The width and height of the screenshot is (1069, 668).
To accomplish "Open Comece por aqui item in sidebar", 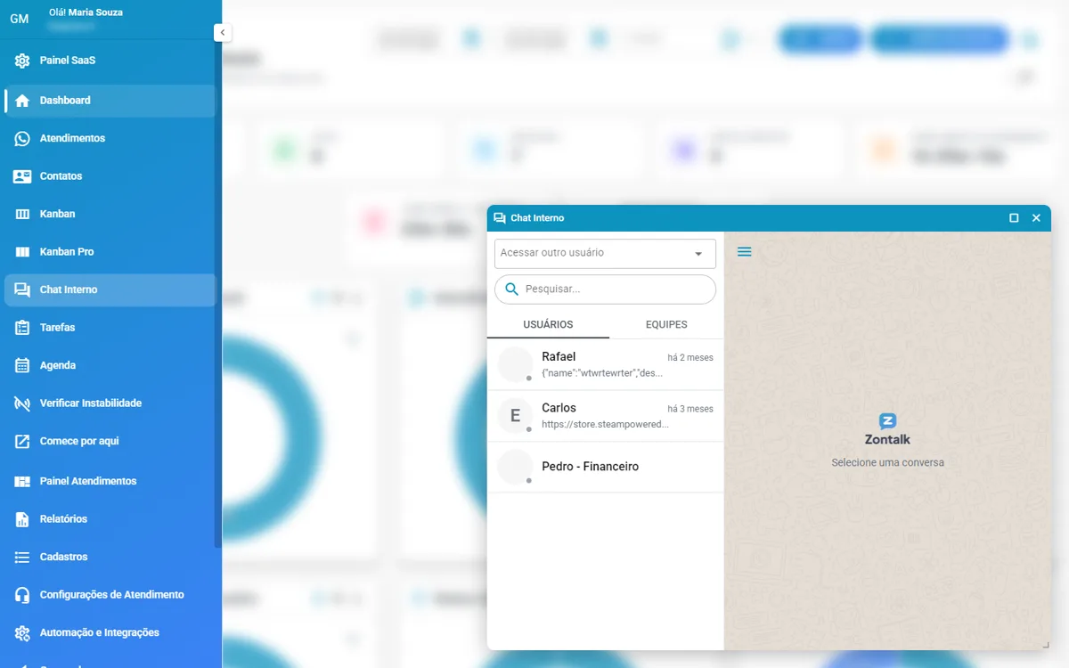I will (x=110, y=441).
